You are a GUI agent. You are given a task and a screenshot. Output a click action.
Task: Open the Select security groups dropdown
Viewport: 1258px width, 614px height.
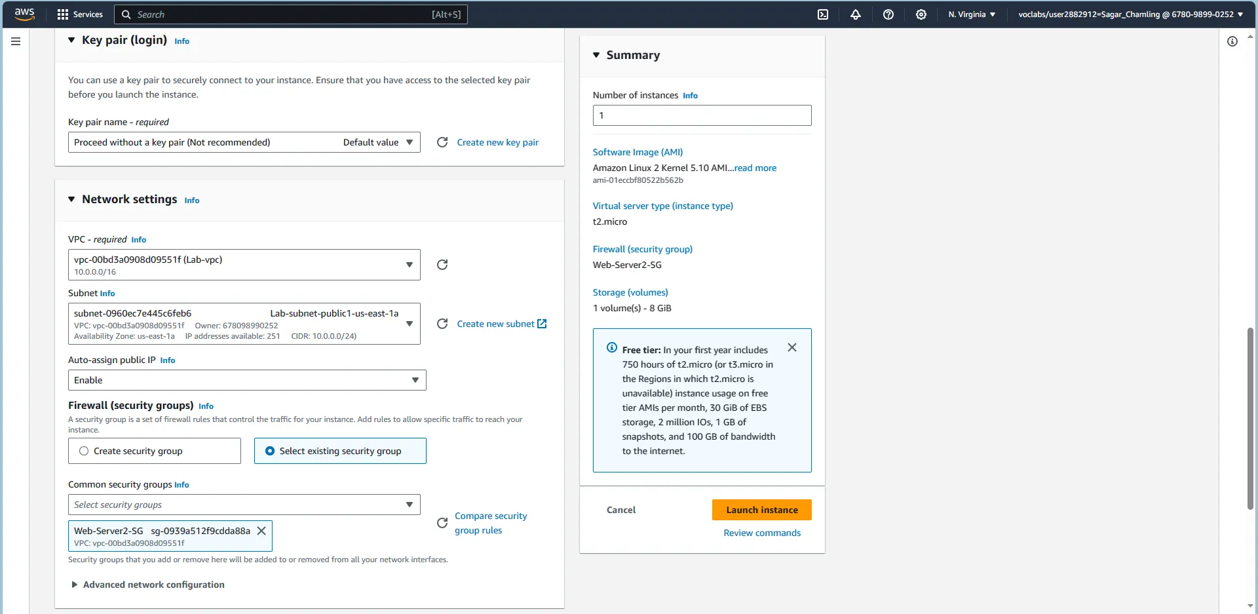(x=244, y=505)
